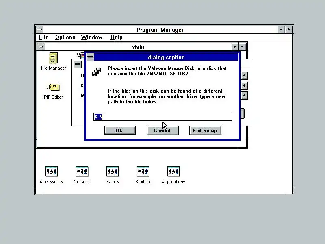Viewport: 325px width, 244px height.
Task: Open the bottom dropdown arrow behind the dialog
Action: click(x=245, y=96)
